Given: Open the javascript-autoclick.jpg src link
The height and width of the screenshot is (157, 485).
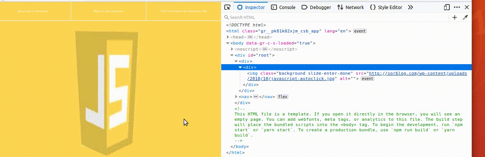Looking at the screenshot, I should (x=357, y=76).
